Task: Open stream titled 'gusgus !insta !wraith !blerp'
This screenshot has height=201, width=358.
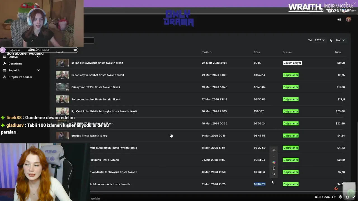Action: 89,135
